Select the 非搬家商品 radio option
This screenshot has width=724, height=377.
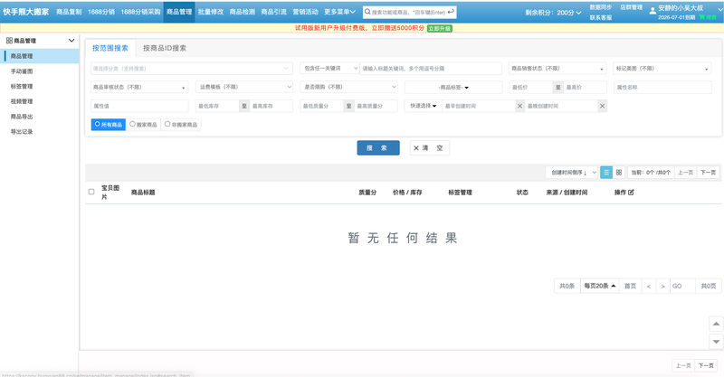click(x=180, y=125)
